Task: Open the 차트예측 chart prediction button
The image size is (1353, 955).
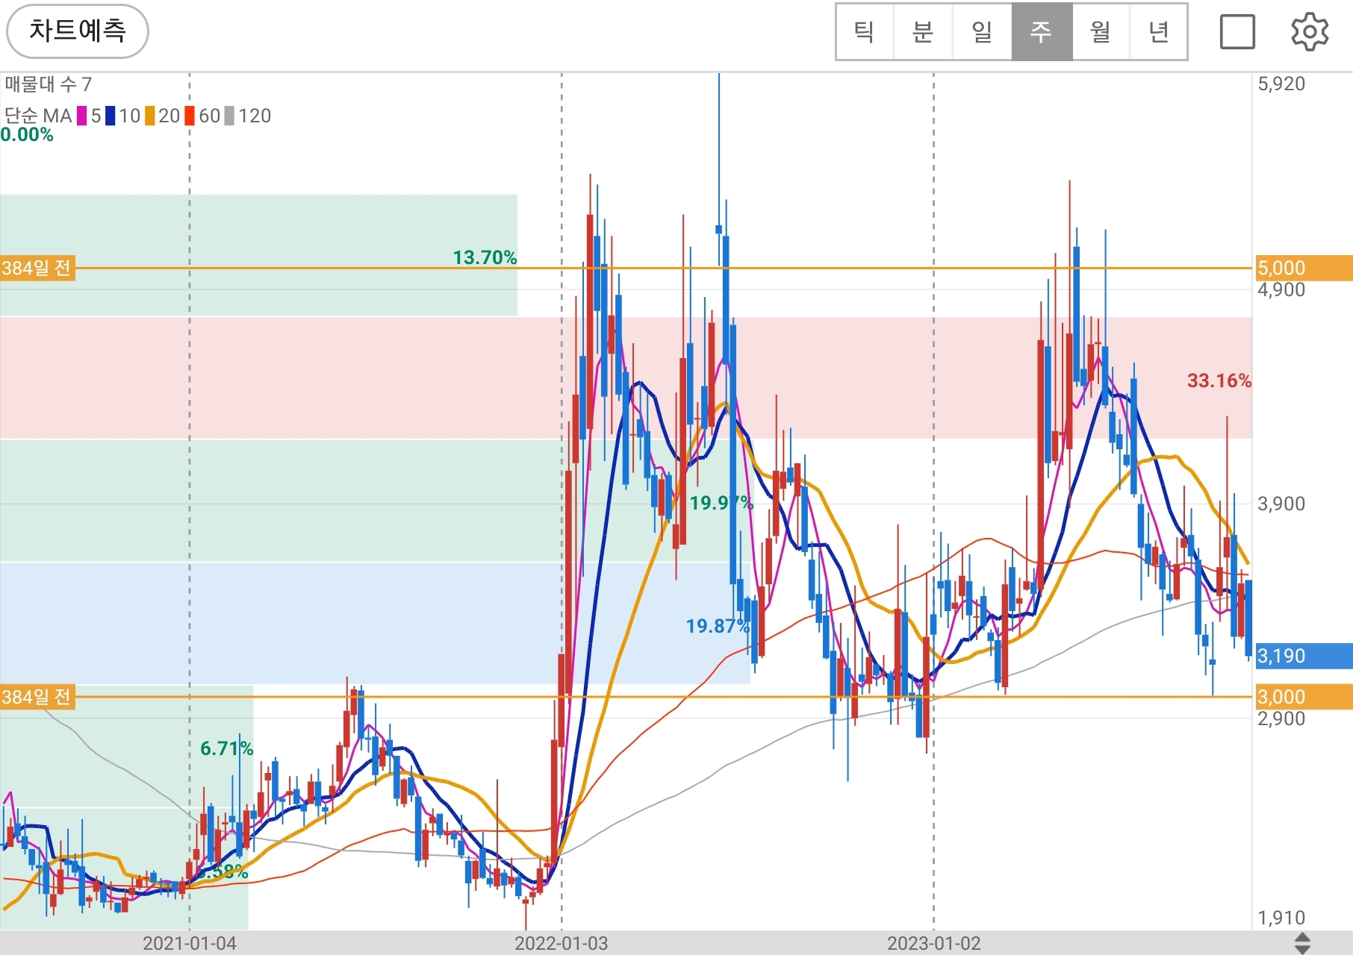Action: [x=78, y=31]
